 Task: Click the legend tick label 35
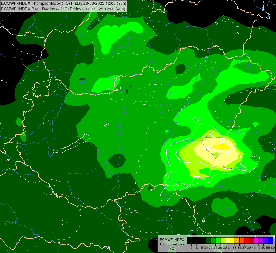pyautogui.click(x=239, y=248)
